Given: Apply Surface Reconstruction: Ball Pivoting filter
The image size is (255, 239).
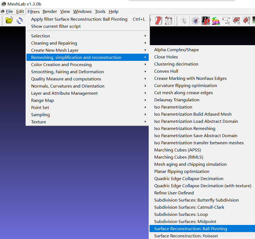Looking at the screenshot, I should (79, 19).
